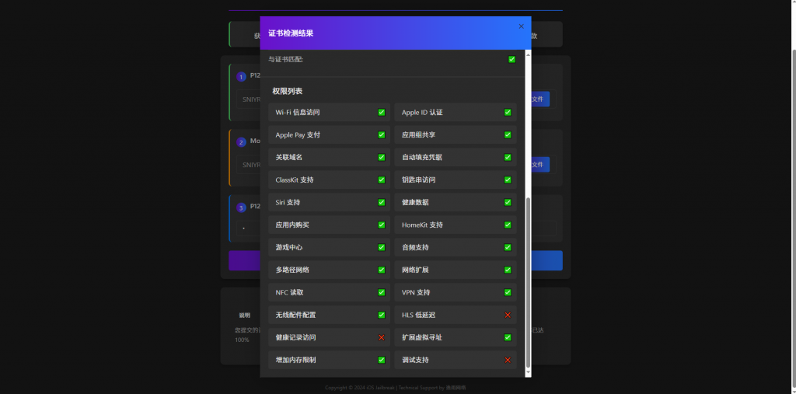
Task: Click the VPN 支持 label
Action: [x=416, y=292]
